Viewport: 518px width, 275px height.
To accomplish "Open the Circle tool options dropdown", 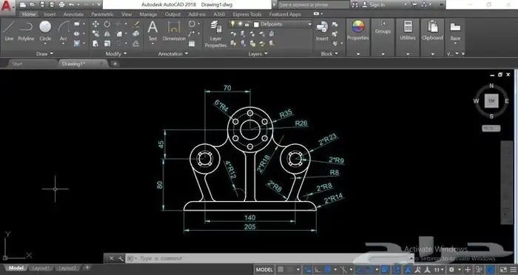I will [45, 44].
